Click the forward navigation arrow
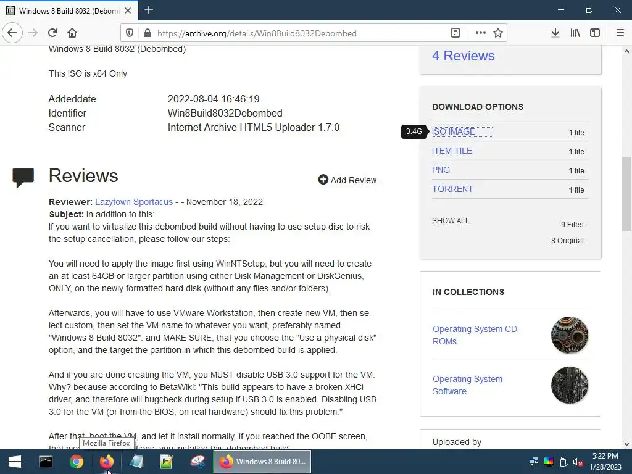This screenshot has height=474, width=632. point(33,33)
